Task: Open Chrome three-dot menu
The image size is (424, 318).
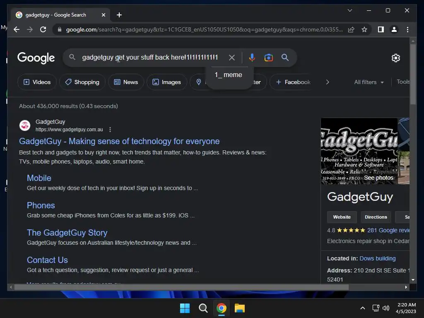Action: click(x=407, y=29)
